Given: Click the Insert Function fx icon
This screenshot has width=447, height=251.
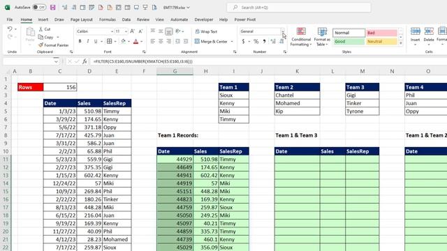Looking at the screenshot, I should pyautogui.click(x=85, y=61).
